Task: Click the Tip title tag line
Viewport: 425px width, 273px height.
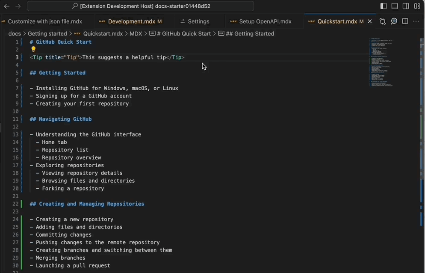Action: (107, 57)
